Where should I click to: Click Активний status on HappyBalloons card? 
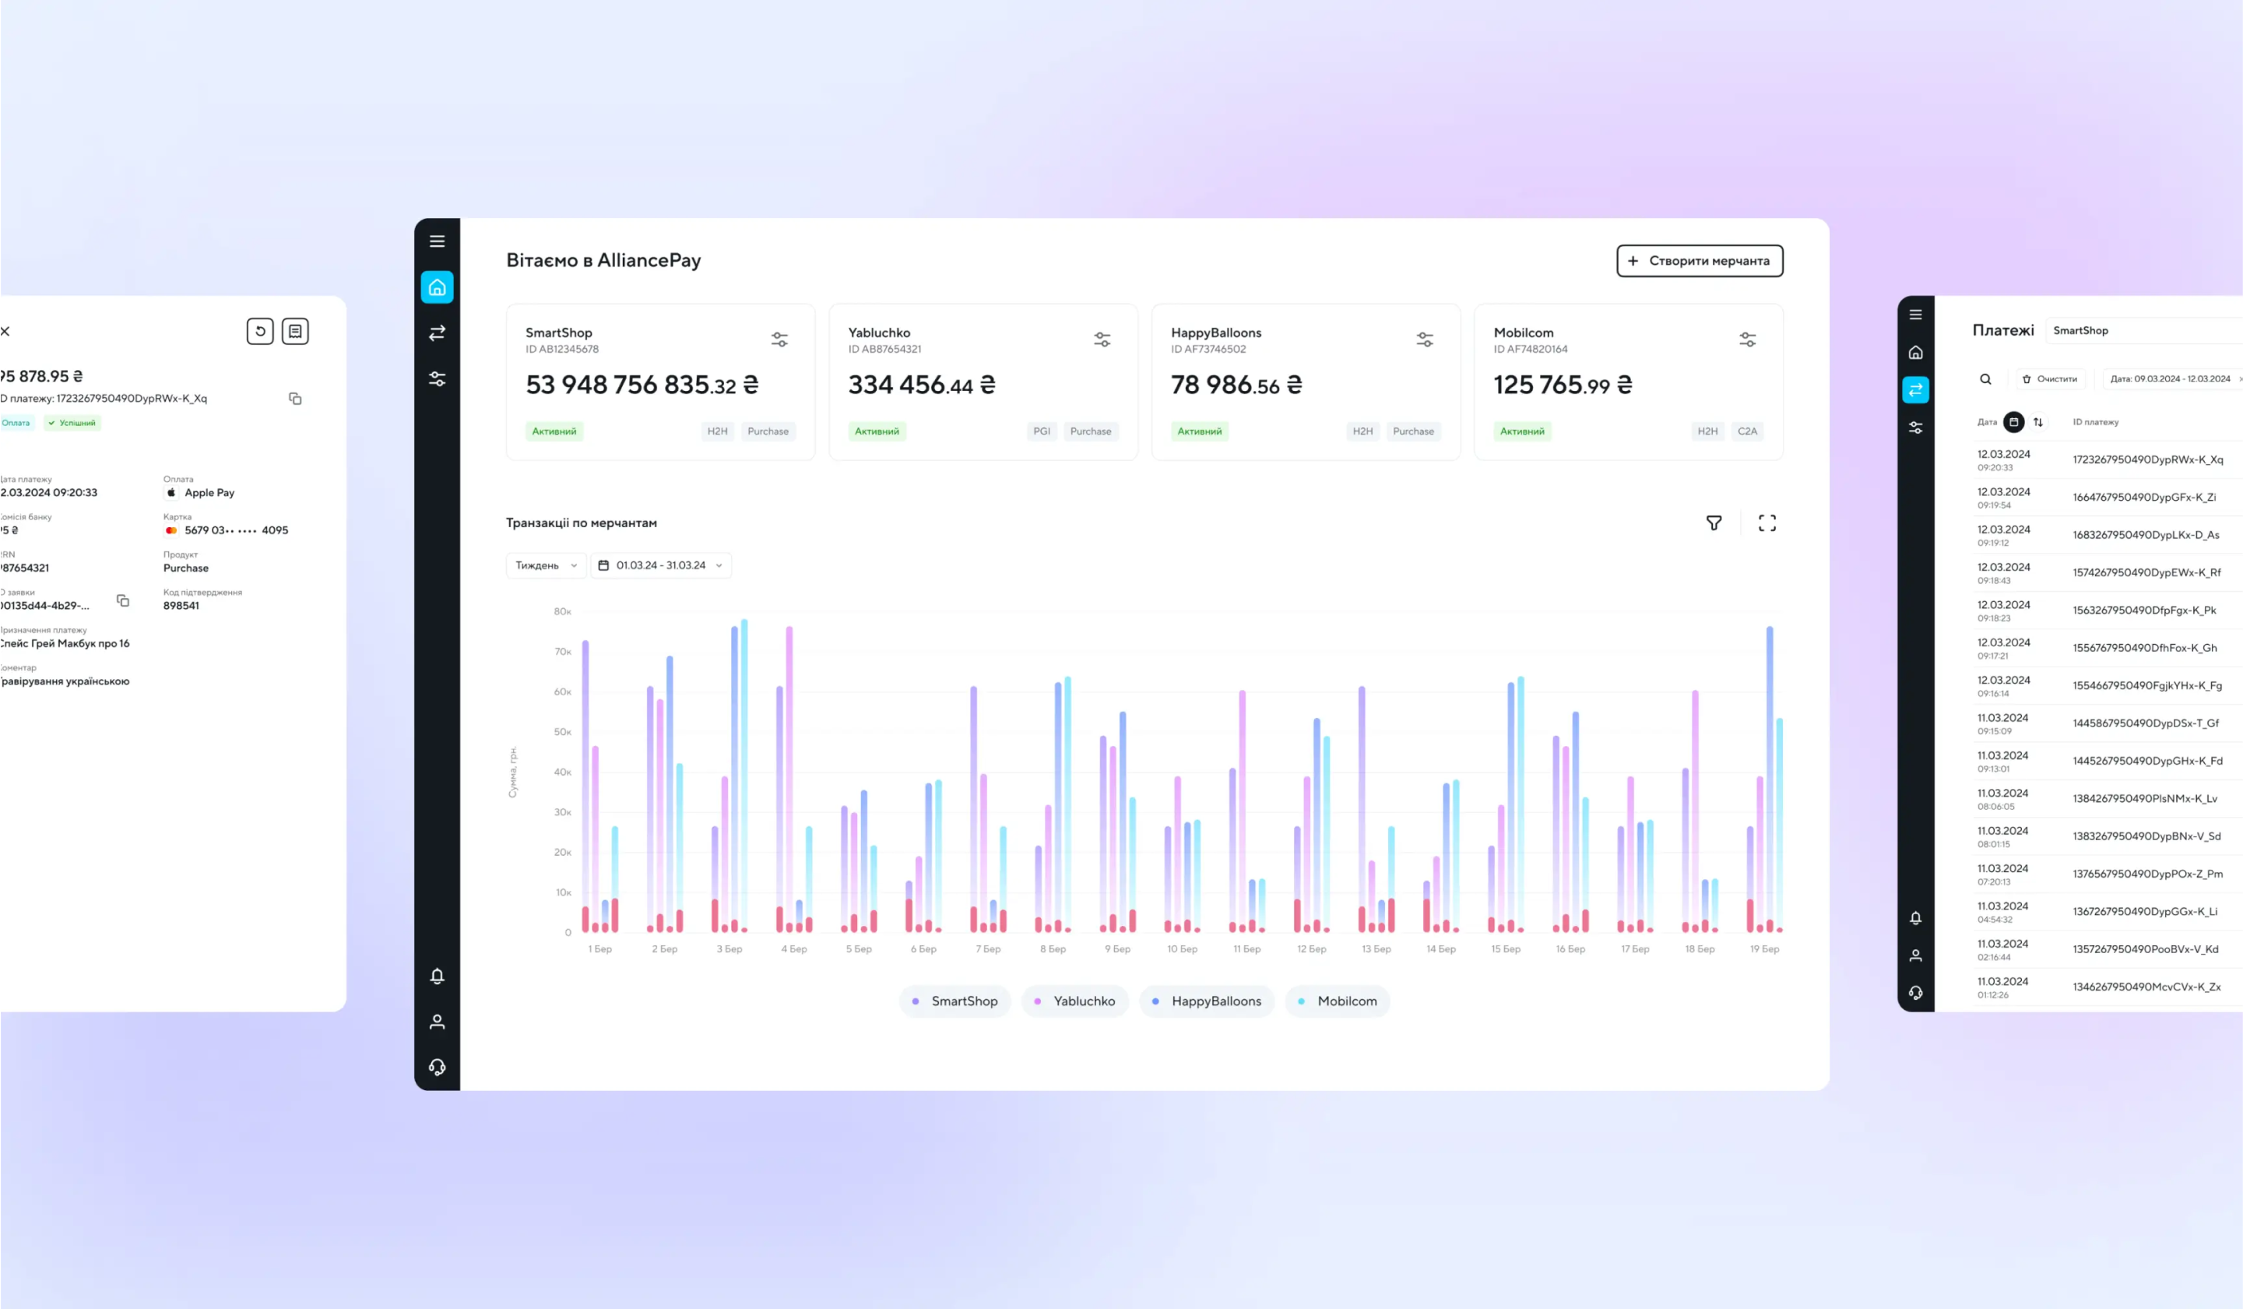tap(1200, 431)
